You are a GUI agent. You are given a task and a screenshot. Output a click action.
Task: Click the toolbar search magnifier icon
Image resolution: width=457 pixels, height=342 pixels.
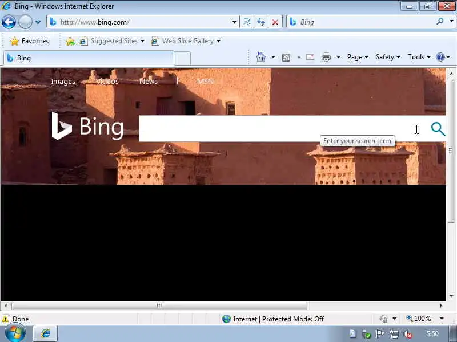pyautogui.click(x=440, y=22)
